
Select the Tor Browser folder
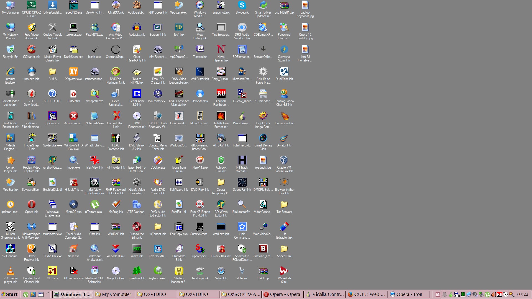(x=284, y=205)
